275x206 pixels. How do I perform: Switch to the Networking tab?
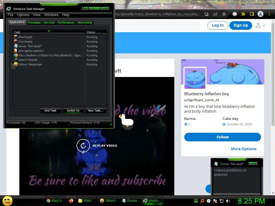85,23
